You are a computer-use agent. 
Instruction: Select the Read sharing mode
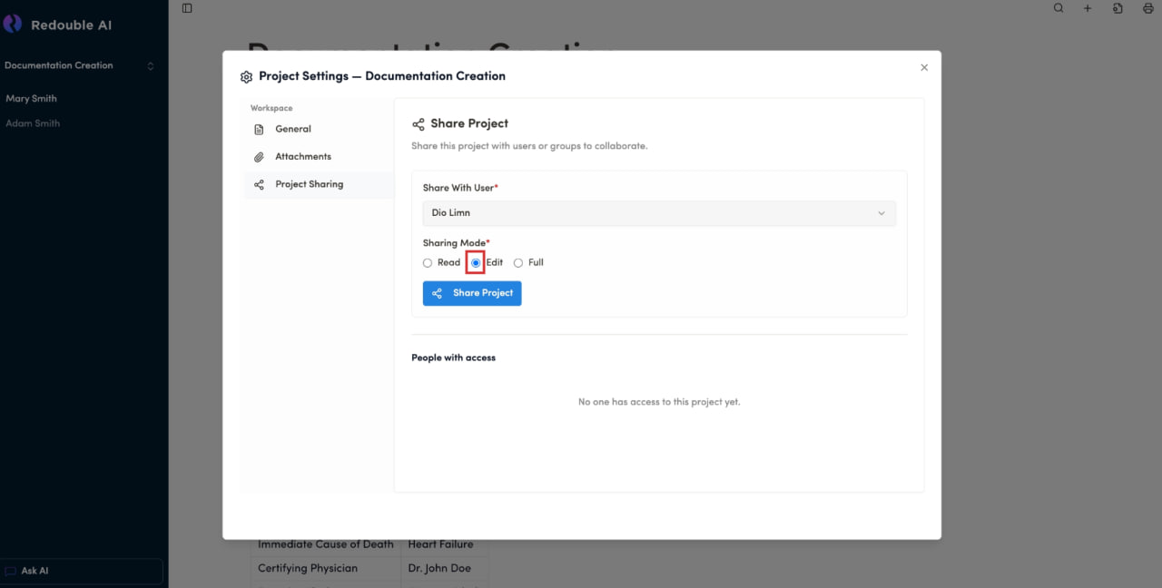428,263
